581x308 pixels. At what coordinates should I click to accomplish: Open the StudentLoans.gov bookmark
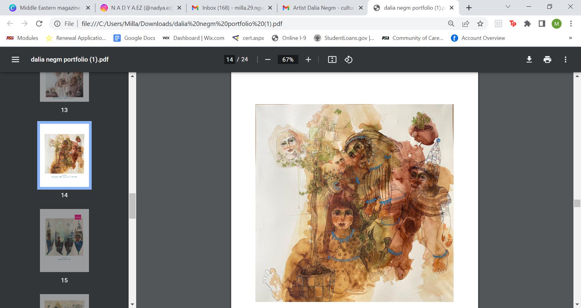click(344, 38)
